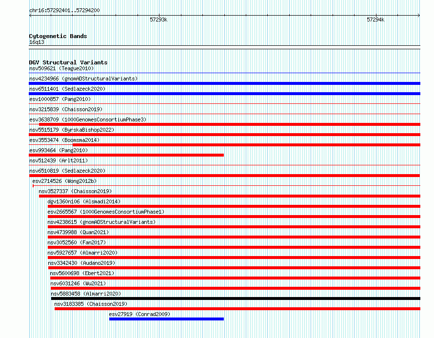Click the chr16:57292401..57294200 region label

coord(64,10)
